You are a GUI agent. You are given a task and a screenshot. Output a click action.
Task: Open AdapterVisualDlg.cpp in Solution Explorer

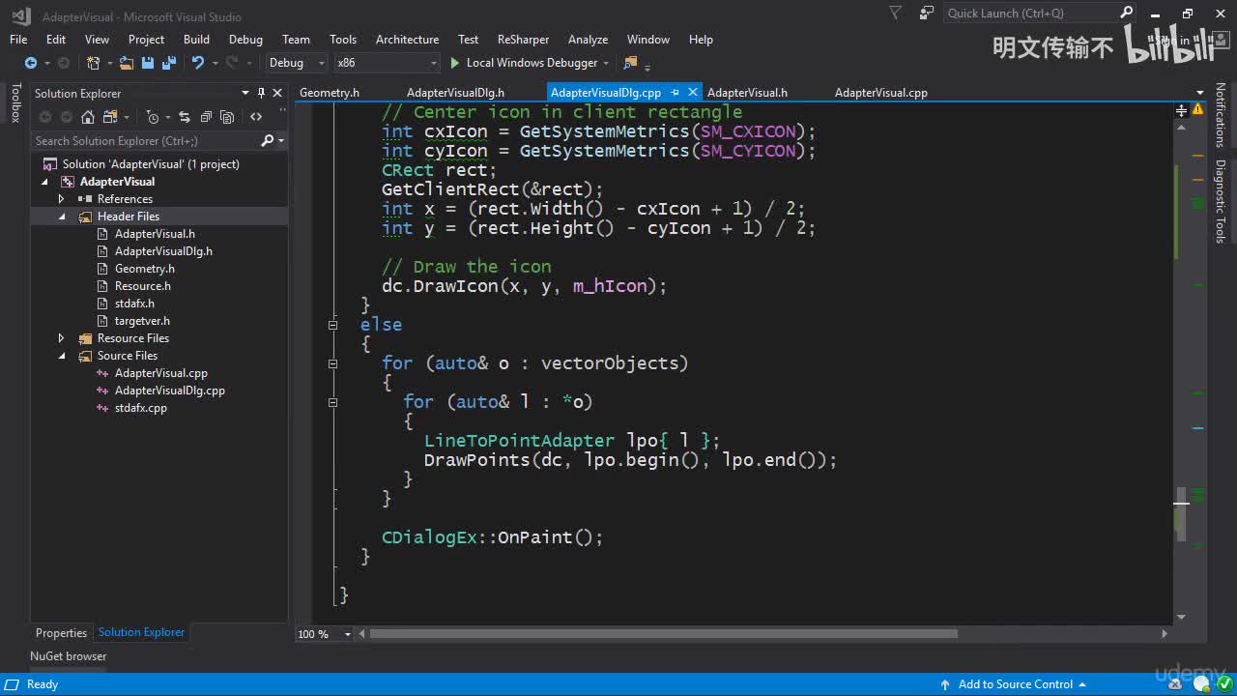click(169, 391)
